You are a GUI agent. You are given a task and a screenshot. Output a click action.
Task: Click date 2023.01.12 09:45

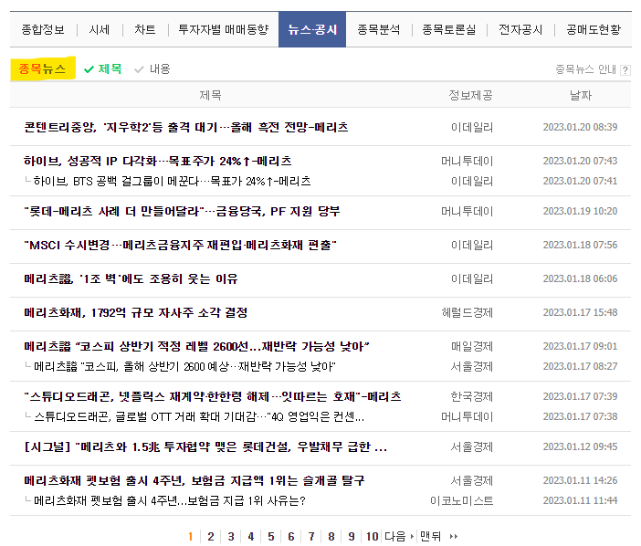tap(580, 447)
